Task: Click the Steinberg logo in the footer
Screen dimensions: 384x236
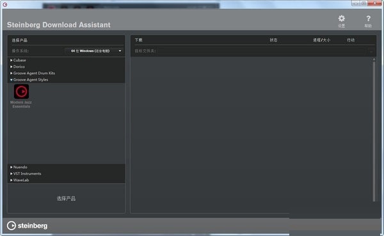Action: pos(27,226)
